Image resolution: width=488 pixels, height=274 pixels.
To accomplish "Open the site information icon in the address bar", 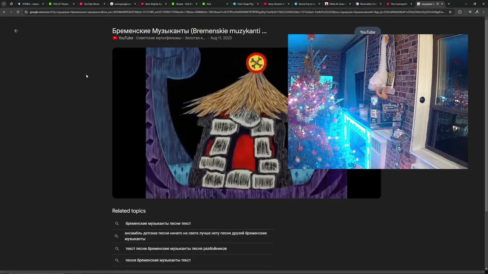I will pos(26,12).
